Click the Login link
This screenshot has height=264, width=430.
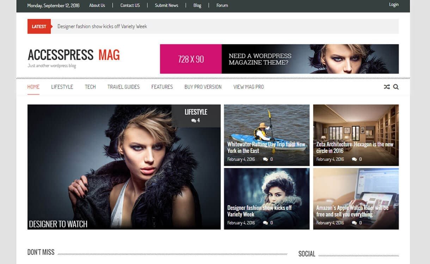click(394, 5)
